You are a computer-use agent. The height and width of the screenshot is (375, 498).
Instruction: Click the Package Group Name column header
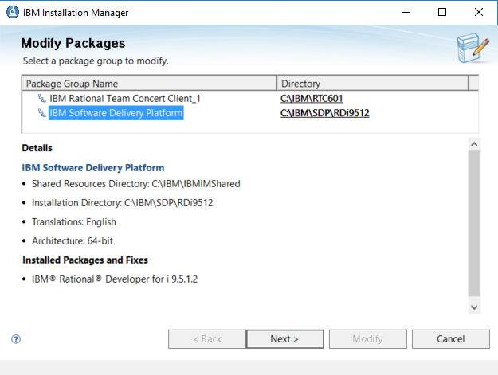tap(149, 84)
